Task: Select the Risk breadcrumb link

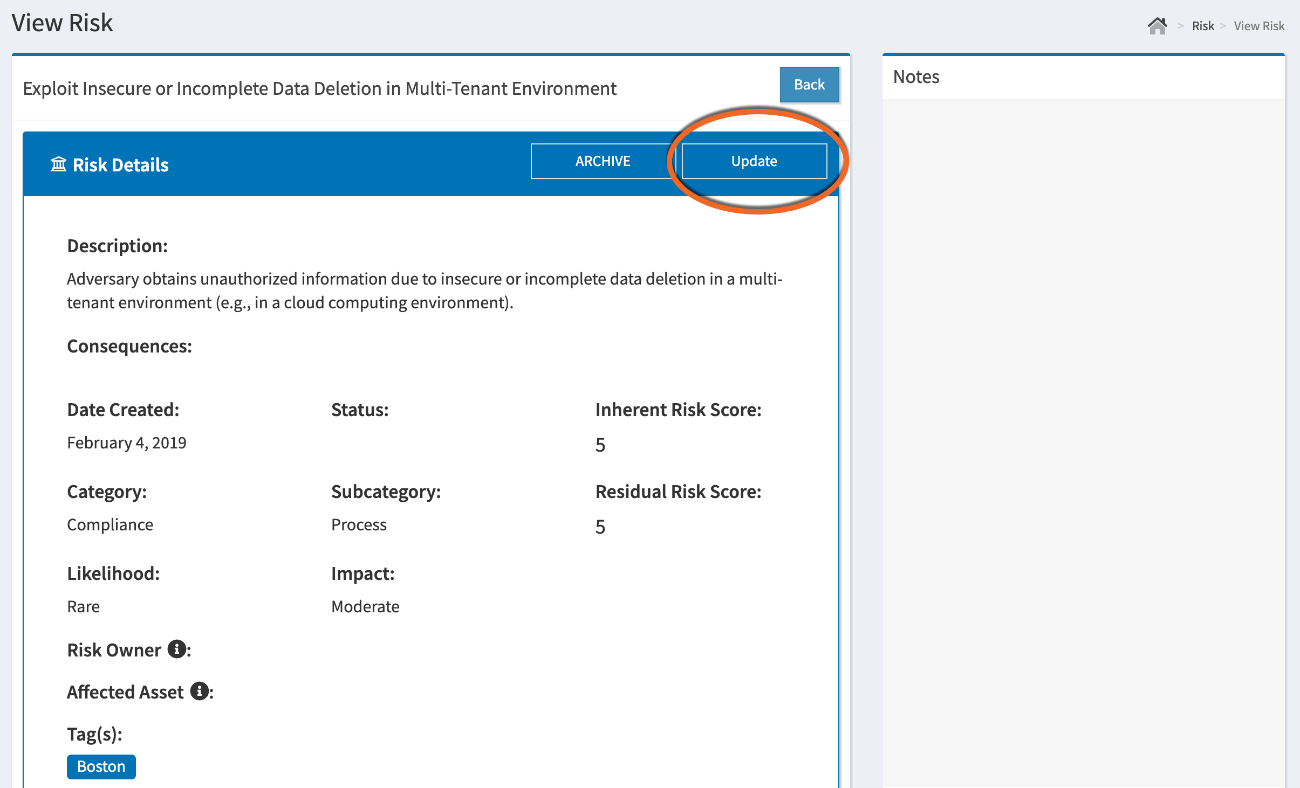Action: pos(1203,25)
